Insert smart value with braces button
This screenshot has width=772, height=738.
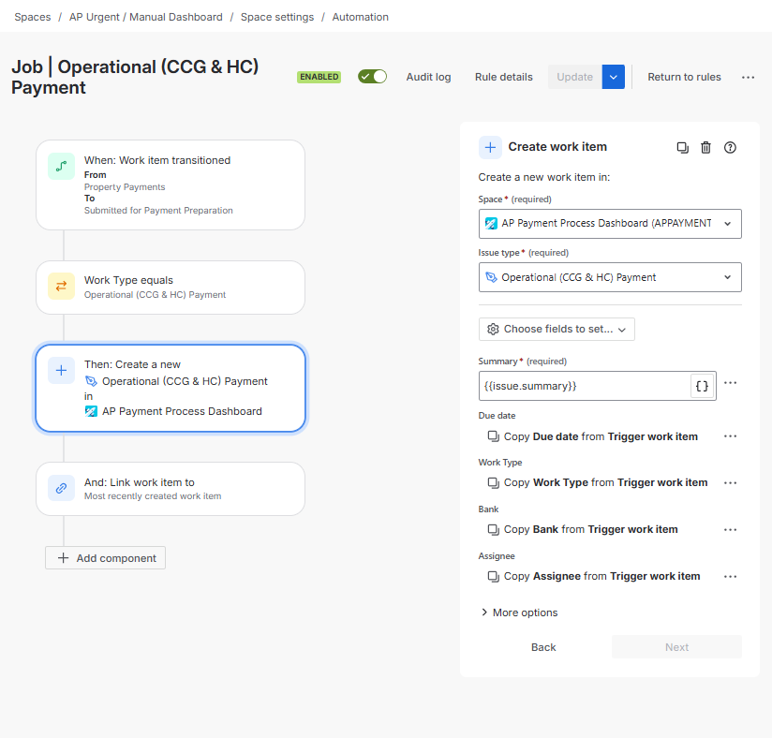tap(703, 386)
